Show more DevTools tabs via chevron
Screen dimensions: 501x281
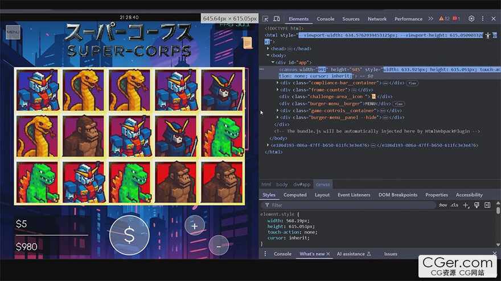pyautogui.click(x=430, y=19)
